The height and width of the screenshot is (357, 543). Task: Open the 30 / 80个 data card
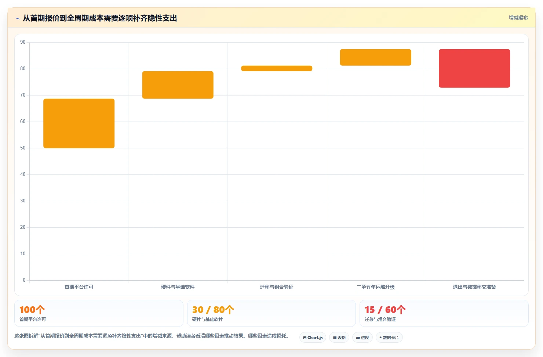coord(271,313)
